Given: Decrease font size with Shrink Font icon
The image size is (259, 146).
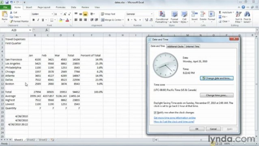Looking at the screenshot, I should click(69, 14).
